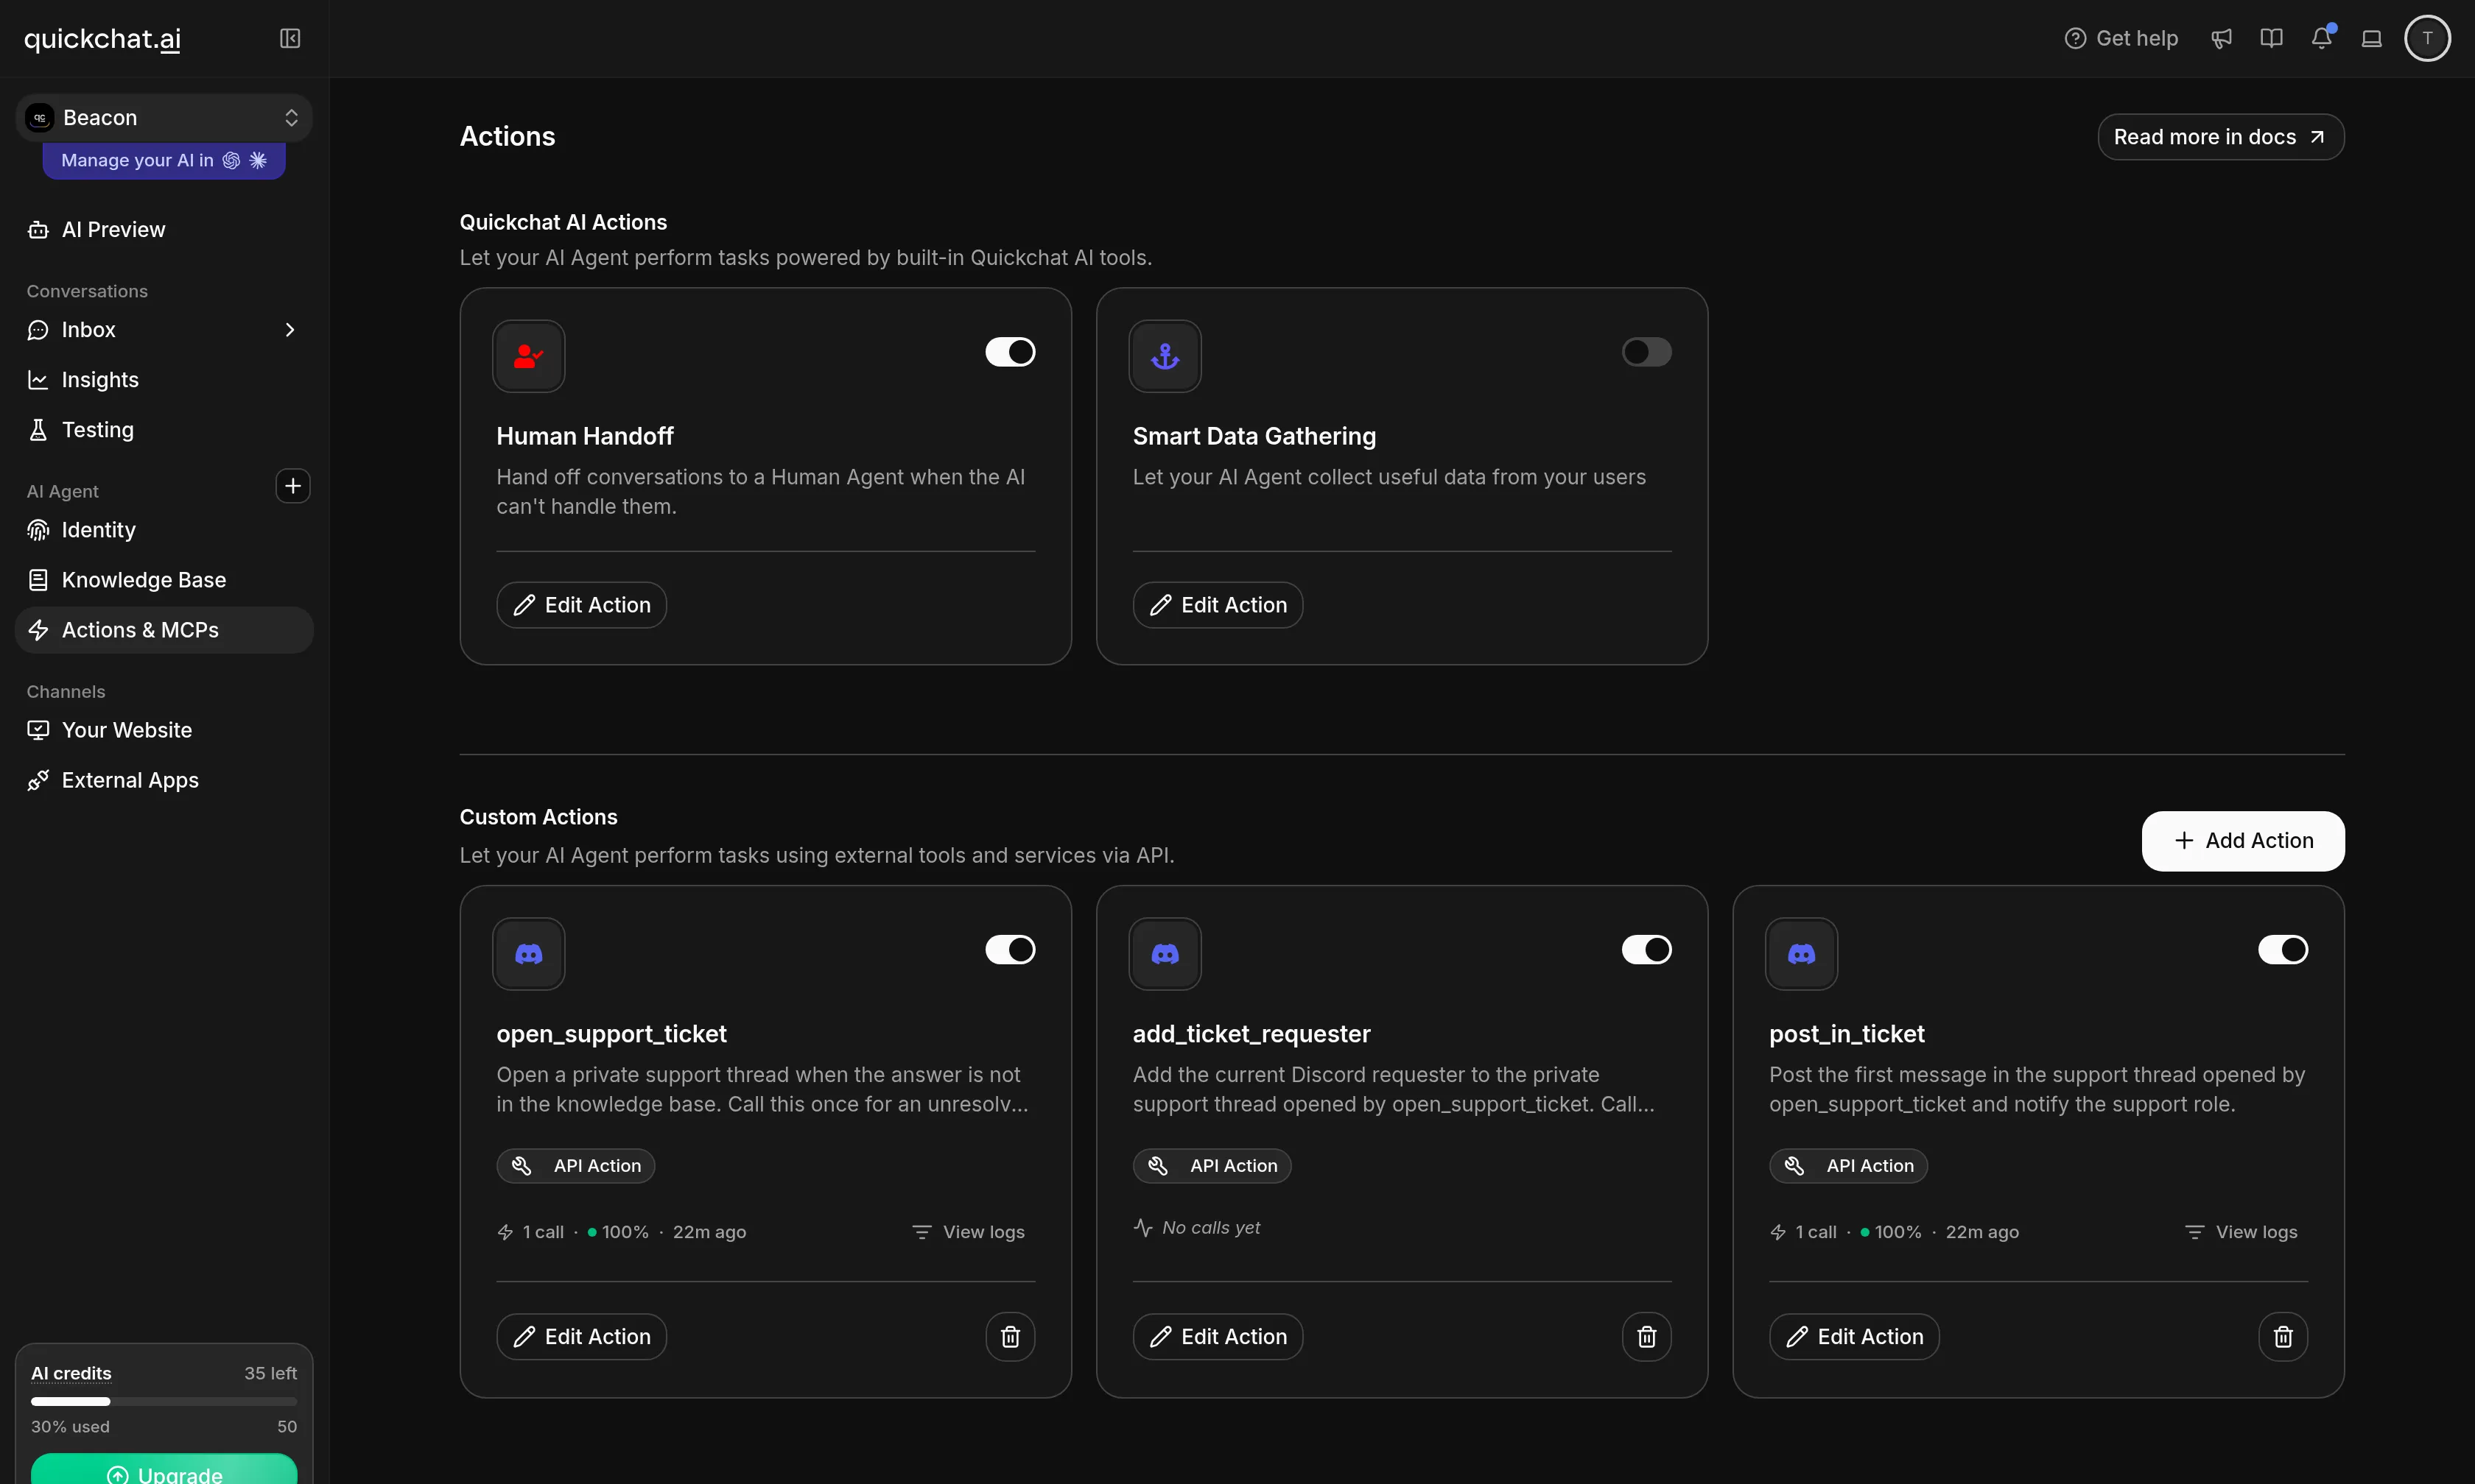
Task: Disable the add_ticket_requester switch
Action: click(x=1646, y=950)
